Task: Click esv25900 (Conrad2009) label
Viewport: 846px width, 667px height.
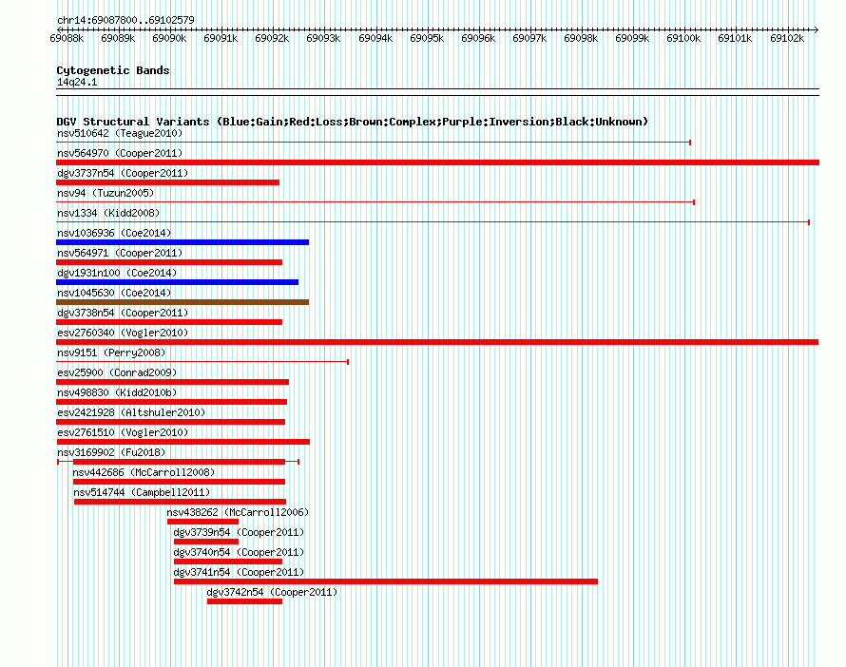Action: [x=117, y=372]
